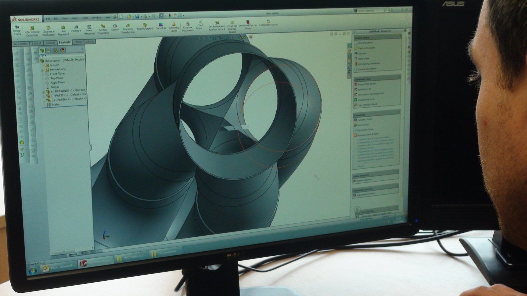Launch AssemblyXpert
The height and width of the screenshot is (296, 527).
pos(145,27)
